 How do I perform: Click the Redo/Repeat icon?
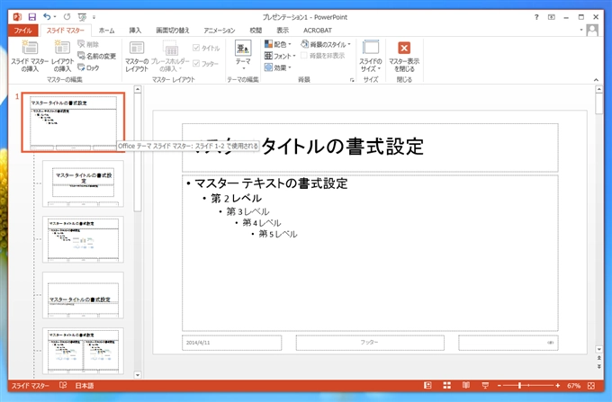click(x=67, y=17)
